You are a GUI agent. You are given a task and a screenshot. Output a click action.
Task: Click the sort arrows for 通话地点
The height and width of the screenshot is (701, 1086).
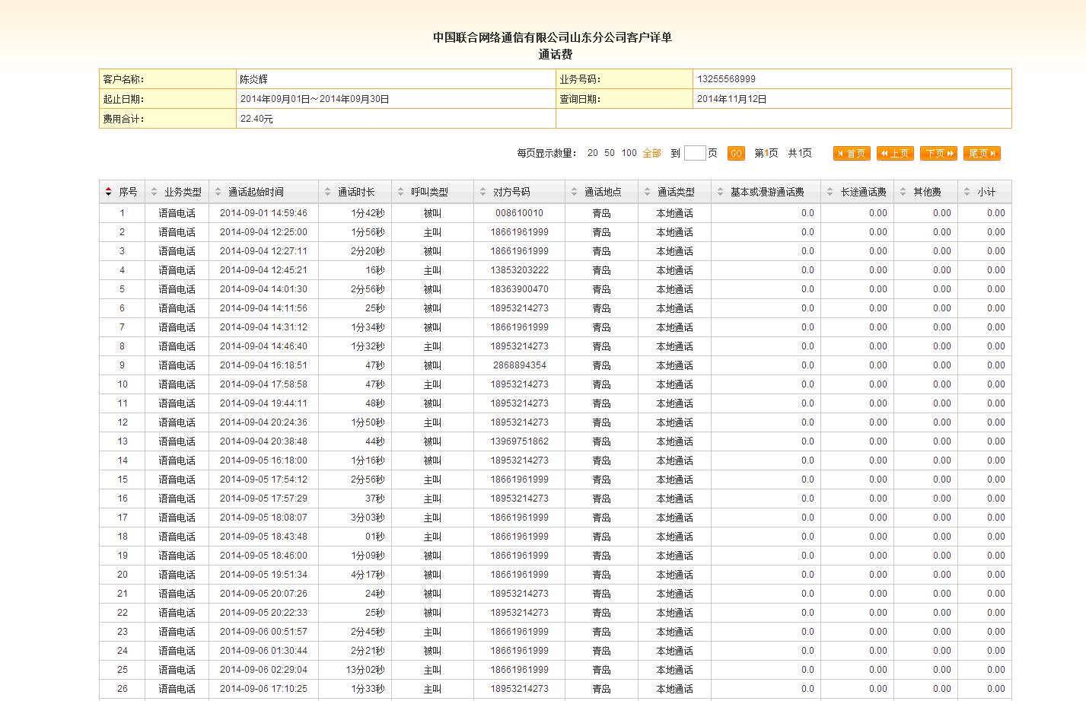(575, 193)
